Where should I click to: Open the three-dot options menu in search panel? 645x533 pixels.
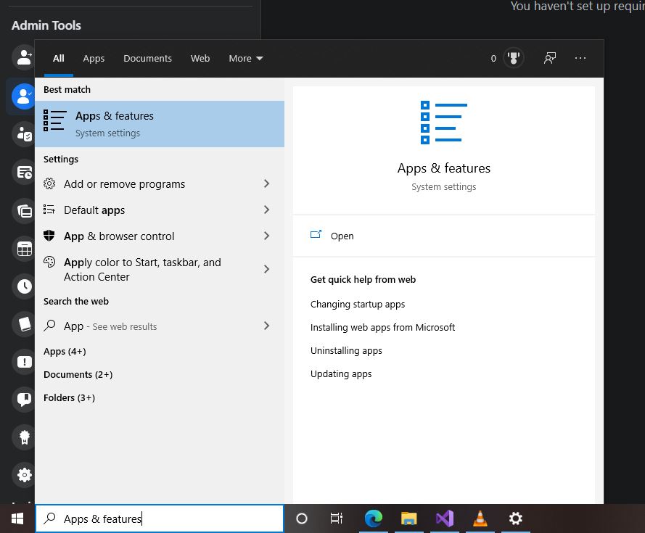click(580, 58)
